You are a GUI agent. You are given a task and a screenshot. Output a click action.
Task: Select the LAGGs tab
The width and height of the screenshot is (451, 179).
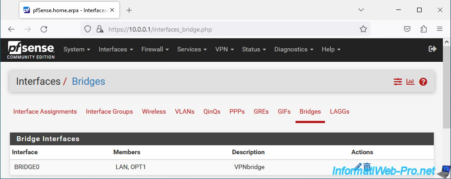340,111
